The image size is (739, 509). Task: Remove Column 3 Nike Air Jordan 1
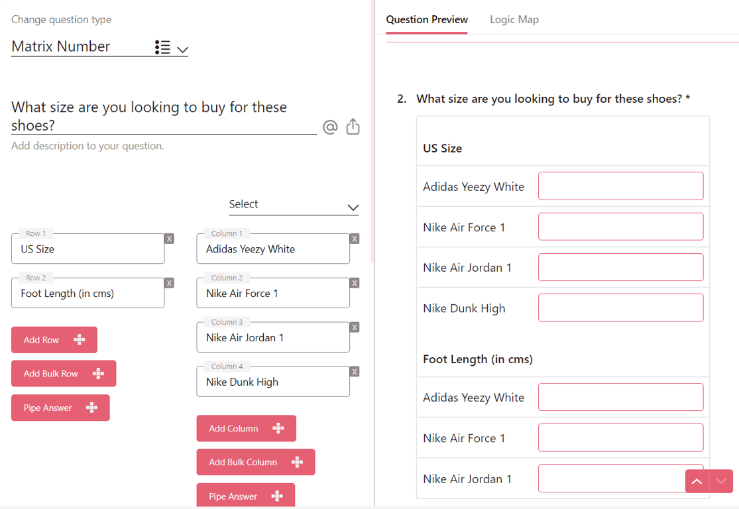point(355,327)
